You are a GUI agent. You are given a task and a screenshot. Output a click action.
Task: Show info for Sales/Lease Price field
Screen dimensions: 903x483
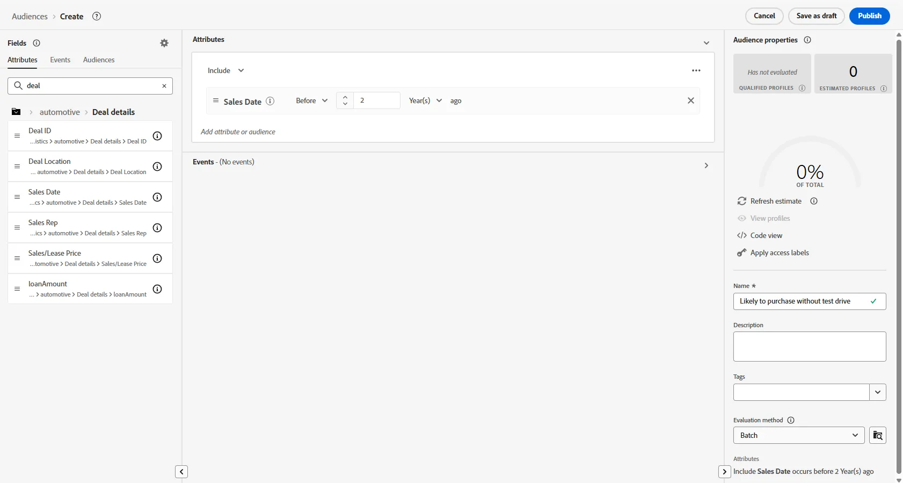point(157,258)
